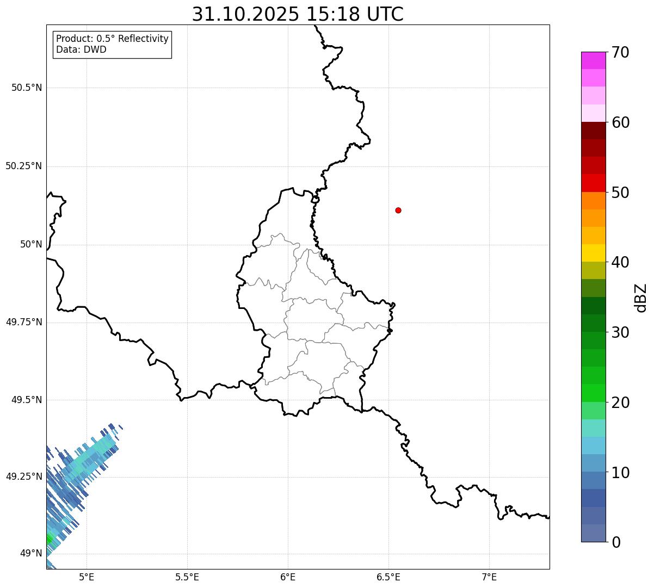Image resolution: width=654 pixels, height=588 pixels.
Task: Click the colorbar tick label 50
Action: (x=621, y=193)
